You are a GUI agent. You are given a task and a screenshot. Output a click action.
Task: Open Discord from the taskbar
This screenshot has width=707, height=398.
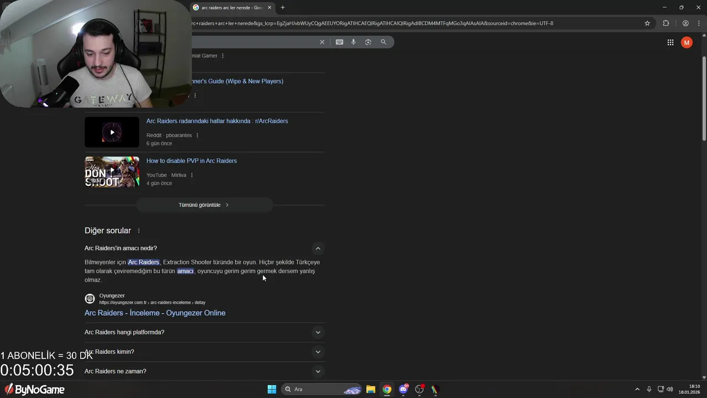[x=404, y=389]
